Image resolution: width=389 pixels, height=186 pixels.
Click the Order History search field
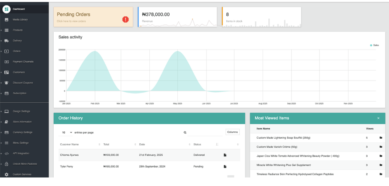pyautogui.click(x=205, y=133)
